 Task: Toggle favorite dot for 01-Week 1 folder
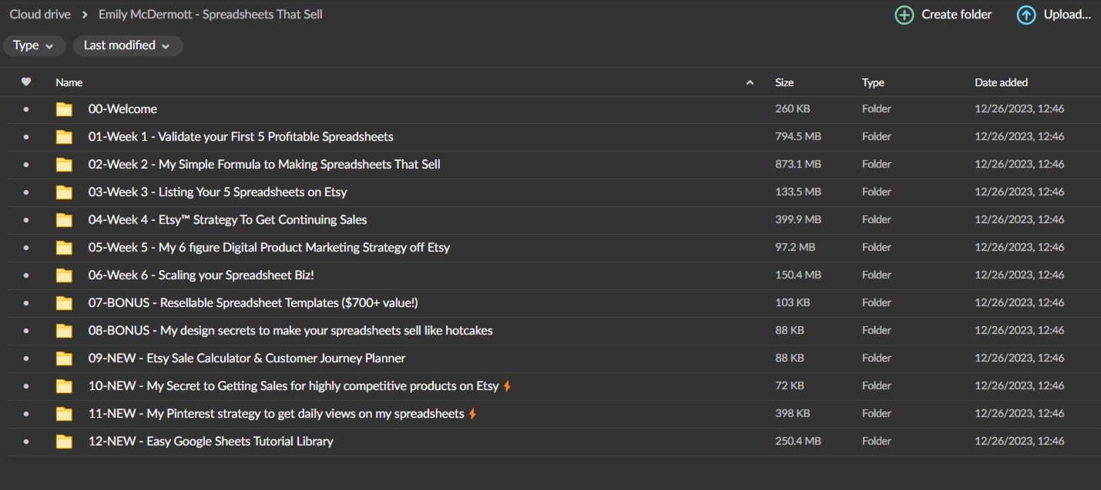(x=26, y=137)
